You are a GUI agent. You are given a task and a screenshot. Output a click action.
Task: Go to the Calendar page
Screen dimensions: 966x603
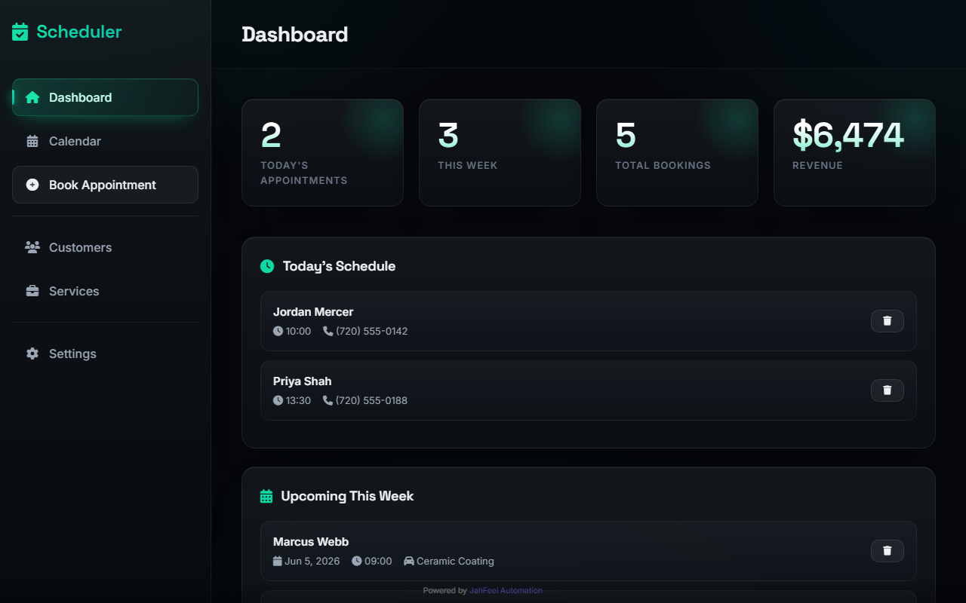pyautogui.click(x=105, y=141)
